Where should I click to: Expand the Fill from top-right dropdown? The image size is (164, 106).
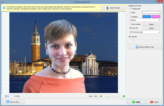(x=145, y=32)
